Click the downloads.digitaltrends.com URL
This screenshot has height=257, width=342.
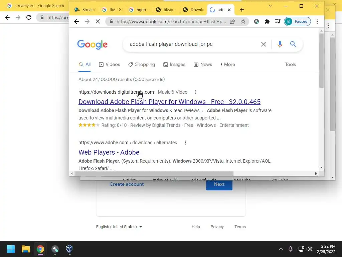click(x=116, y=92)
